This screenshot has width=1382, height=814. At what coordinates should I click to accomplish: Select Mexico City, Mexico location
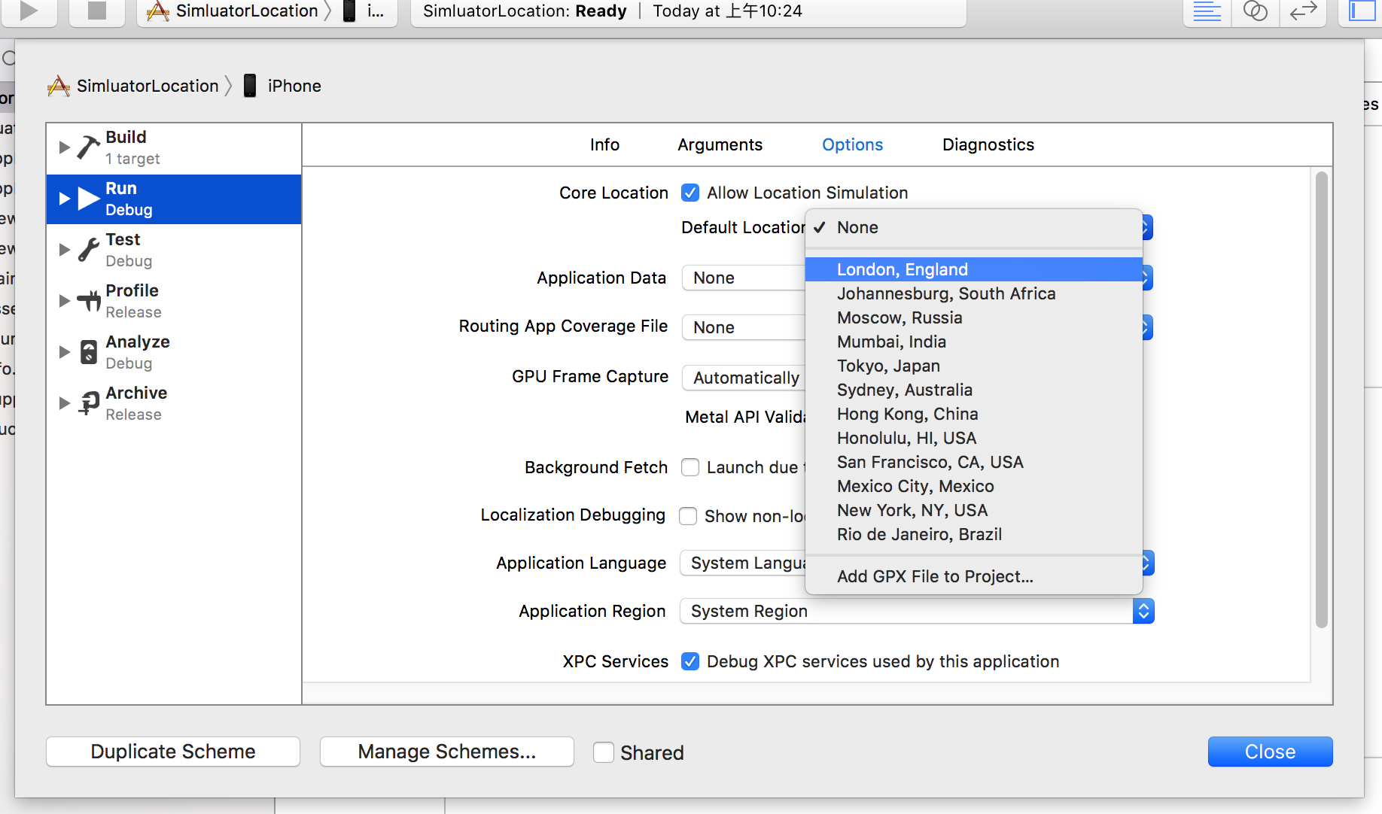point(974,486)
